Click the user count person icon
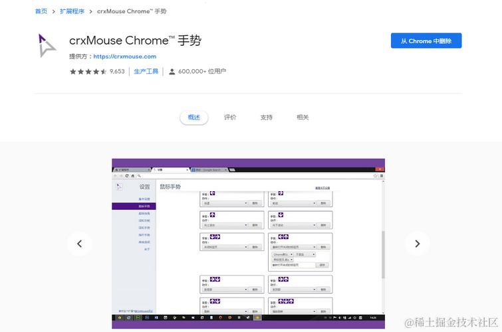 pos(172,72)
